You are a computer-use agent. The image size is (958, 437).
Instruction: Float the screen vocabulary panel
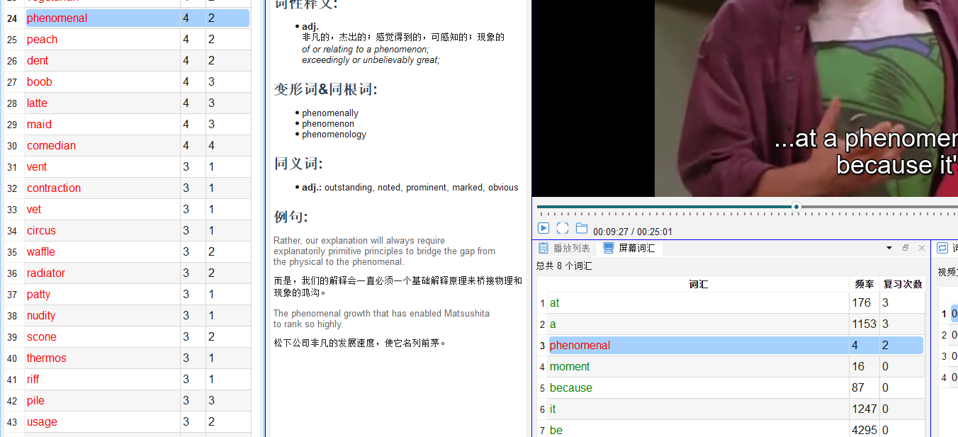[x=906, y=248]
